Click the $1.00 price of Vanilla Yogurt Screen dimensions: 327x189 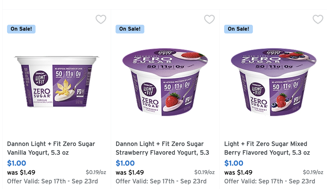17,163
